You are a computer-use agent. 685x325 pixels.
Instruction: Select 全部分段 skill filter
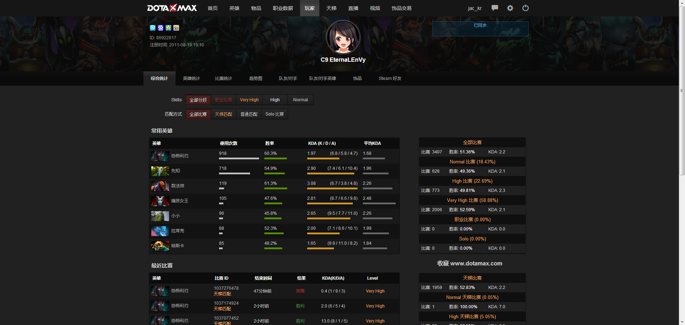click(198, 100)
